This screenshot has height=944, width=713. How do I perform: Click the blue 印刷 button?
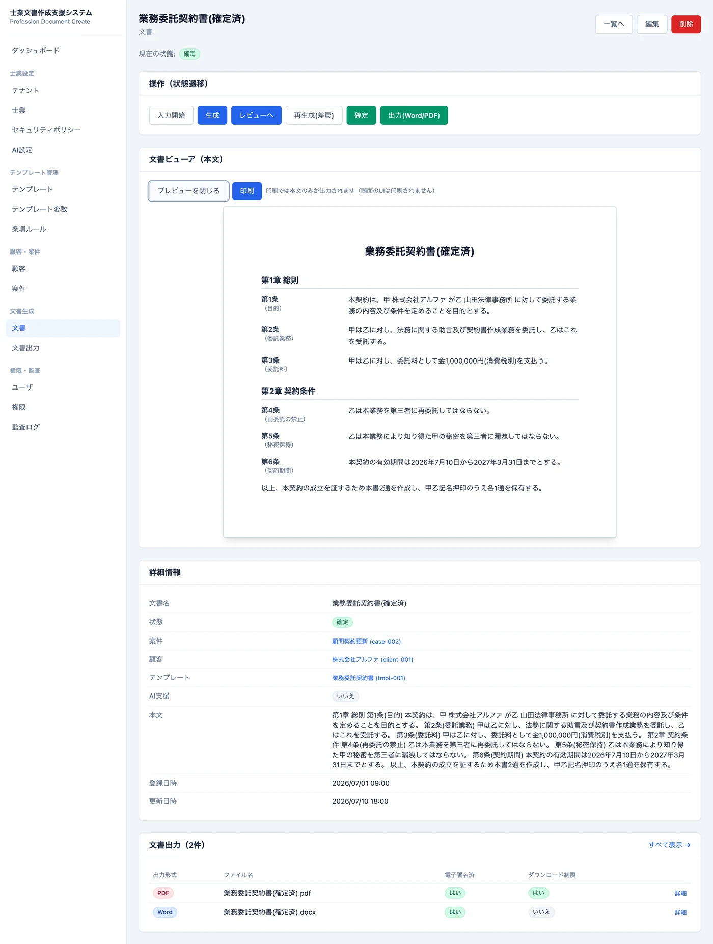[x=247, y=191]
